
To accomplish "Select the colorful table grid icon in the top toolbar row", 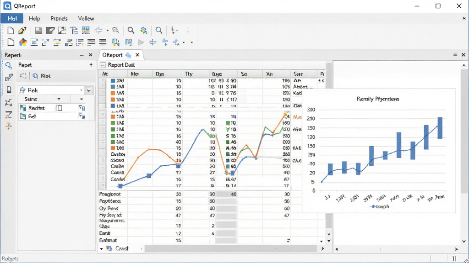I will tap(86, 31).
